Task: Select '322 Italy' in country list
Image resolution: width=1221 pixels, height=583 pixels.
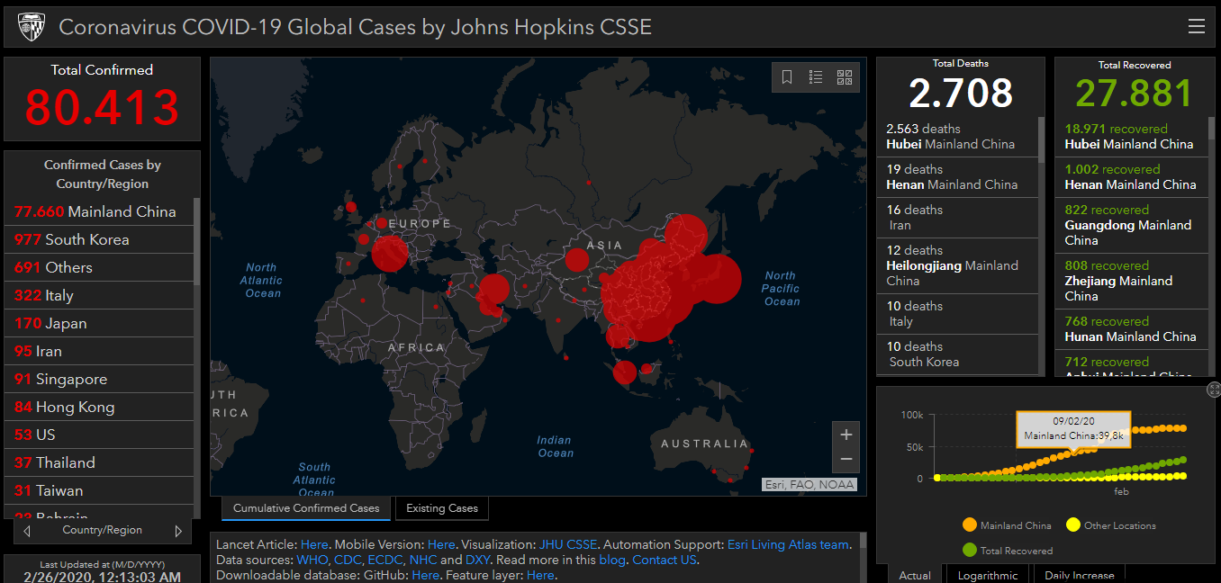Action: point(99,295)
